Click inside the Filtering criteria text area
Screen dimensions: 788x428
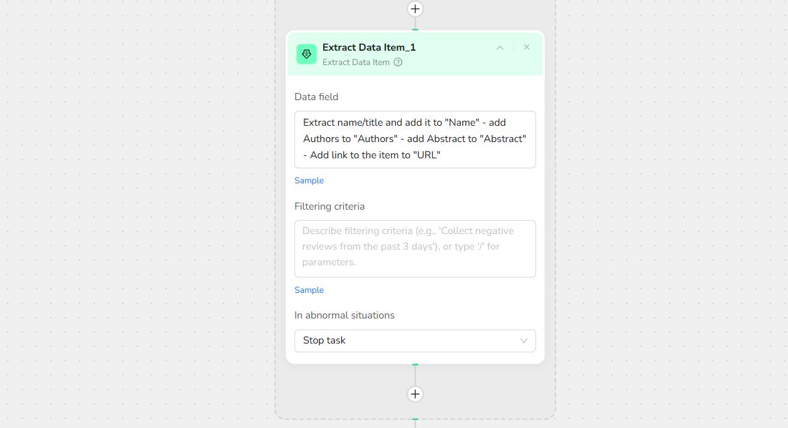pos(415,248)
